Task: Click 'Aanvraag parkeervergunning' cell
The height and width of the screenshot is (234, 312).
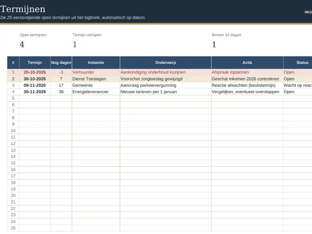Action: pyautogui.click(x=166, y=85)
